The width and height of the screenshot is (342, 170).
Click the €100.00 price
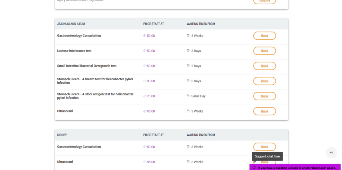(149, 81)
